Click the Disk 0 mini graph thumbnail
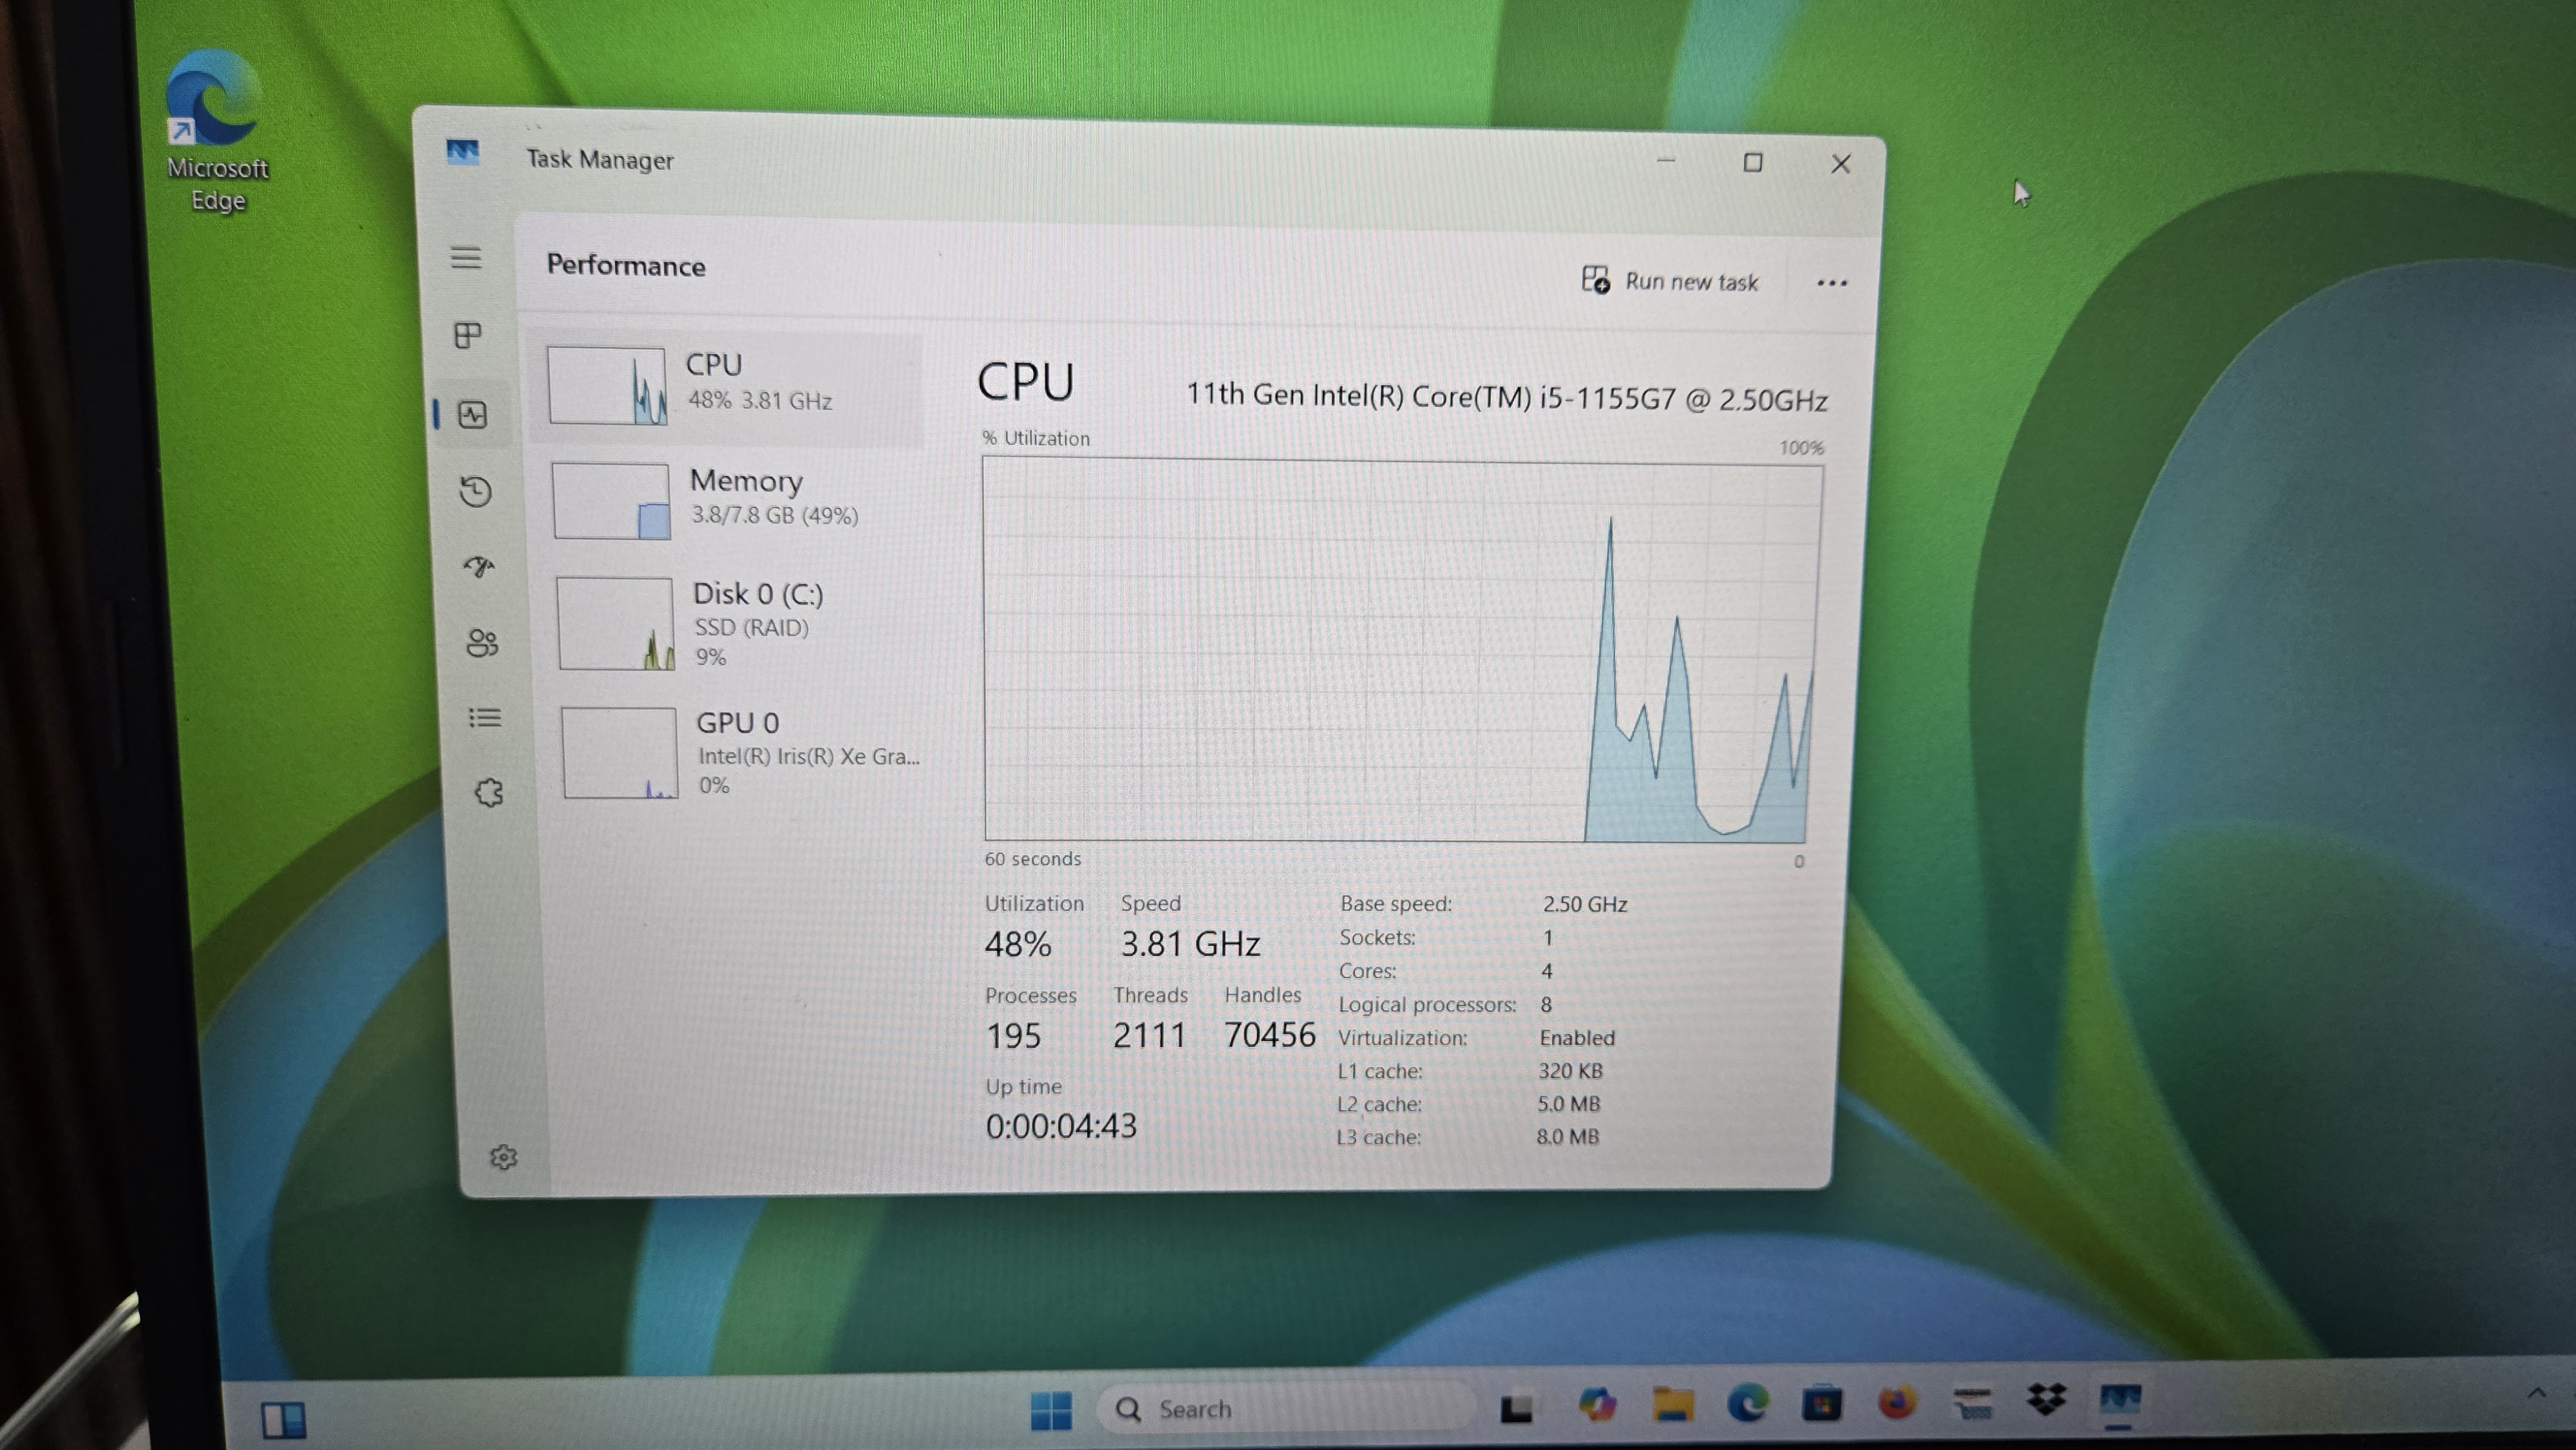Image resolution: width=2576 pixels, height=1450 pixels. pyautogui.click(x=615, y=623)
